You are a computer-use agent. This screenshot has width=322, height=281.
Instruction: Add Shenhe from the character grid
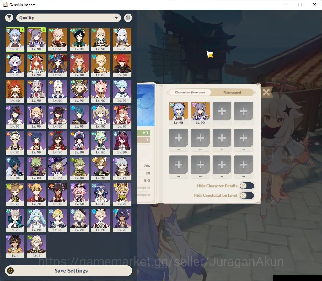(122, 40)
